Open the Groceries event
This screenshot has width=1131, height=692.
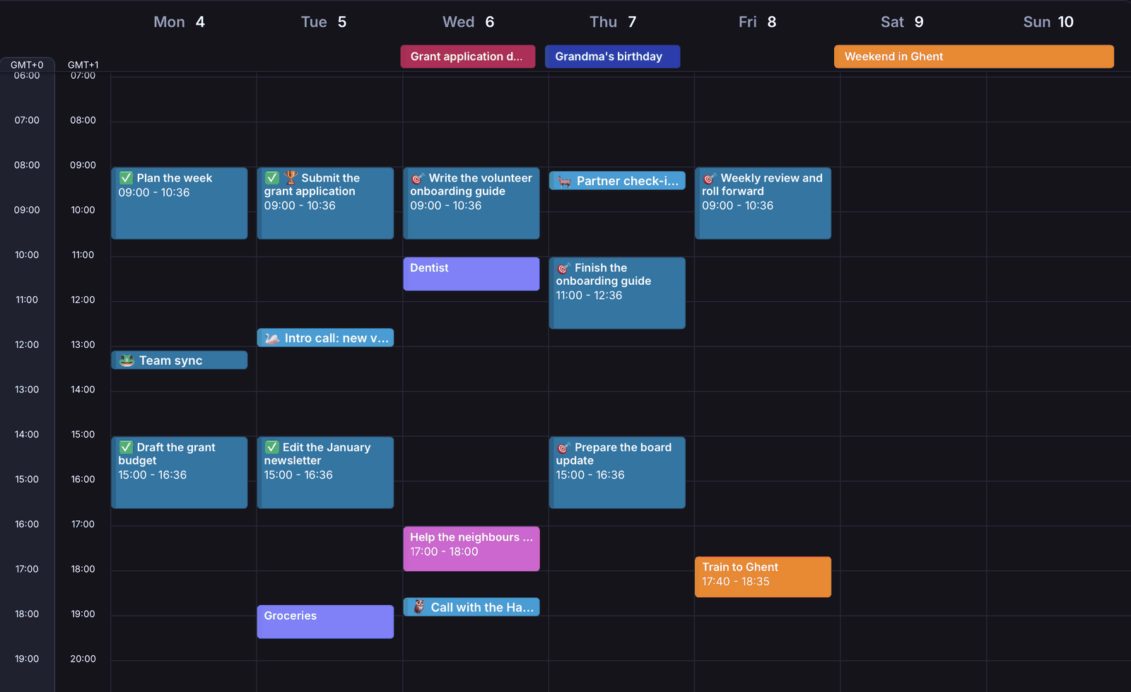pos(325,621)
